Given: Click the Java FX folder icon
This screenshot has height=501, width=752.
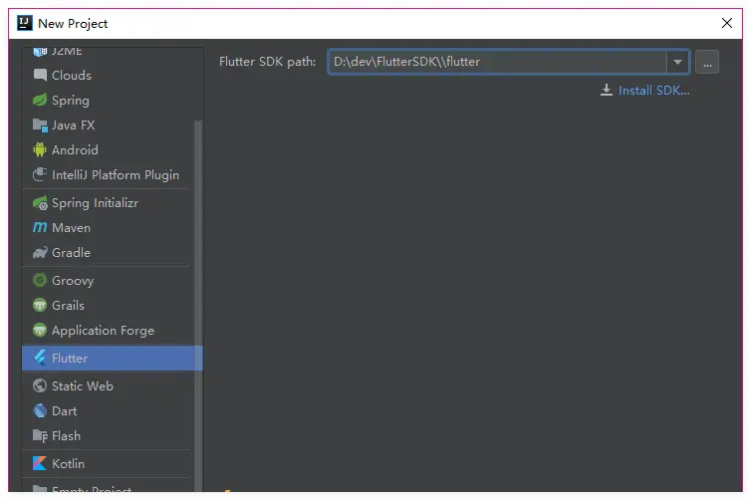Looking at the screenshot, I should [40, 125].
